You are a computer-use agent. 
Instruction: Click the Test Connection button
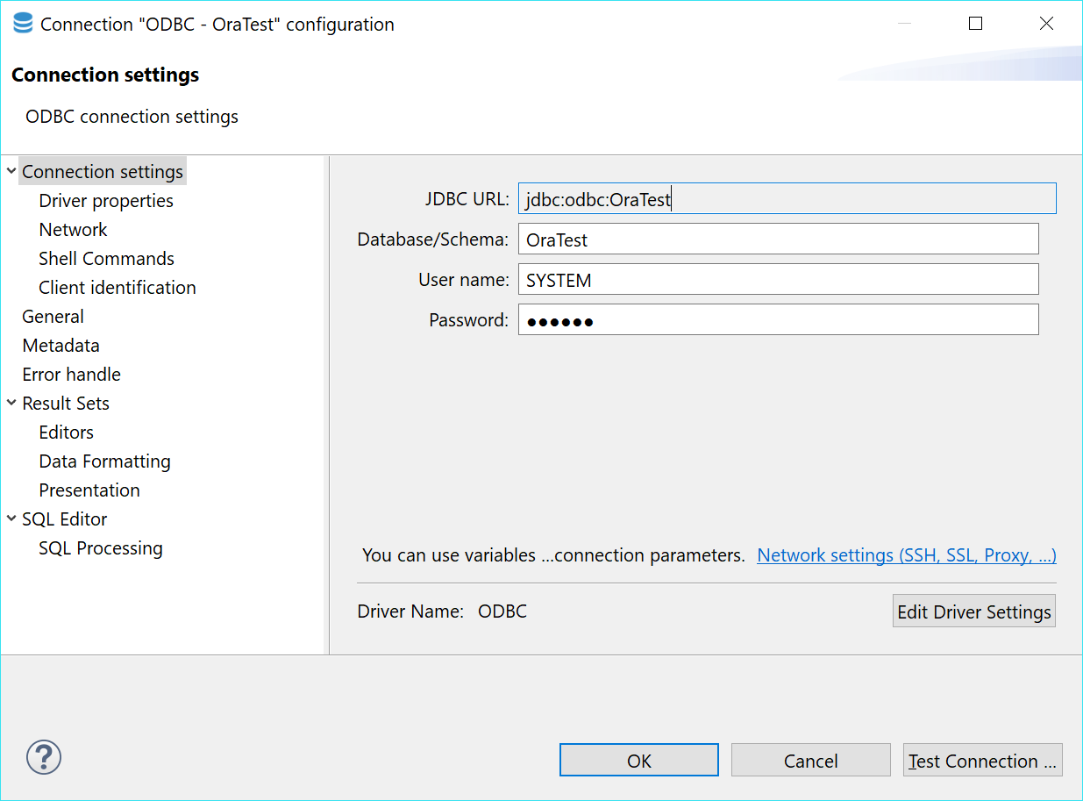(983, 760)
